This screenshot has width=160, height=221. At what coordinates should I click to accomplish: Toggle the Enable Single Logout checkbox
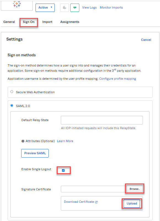pyautogui.click(x=63, y=171)
